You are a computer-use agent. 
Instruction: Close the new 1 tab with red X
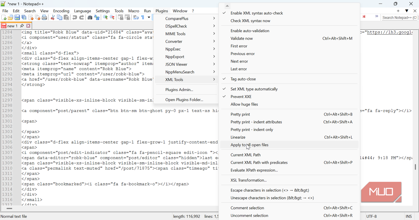tap(28, 26)
